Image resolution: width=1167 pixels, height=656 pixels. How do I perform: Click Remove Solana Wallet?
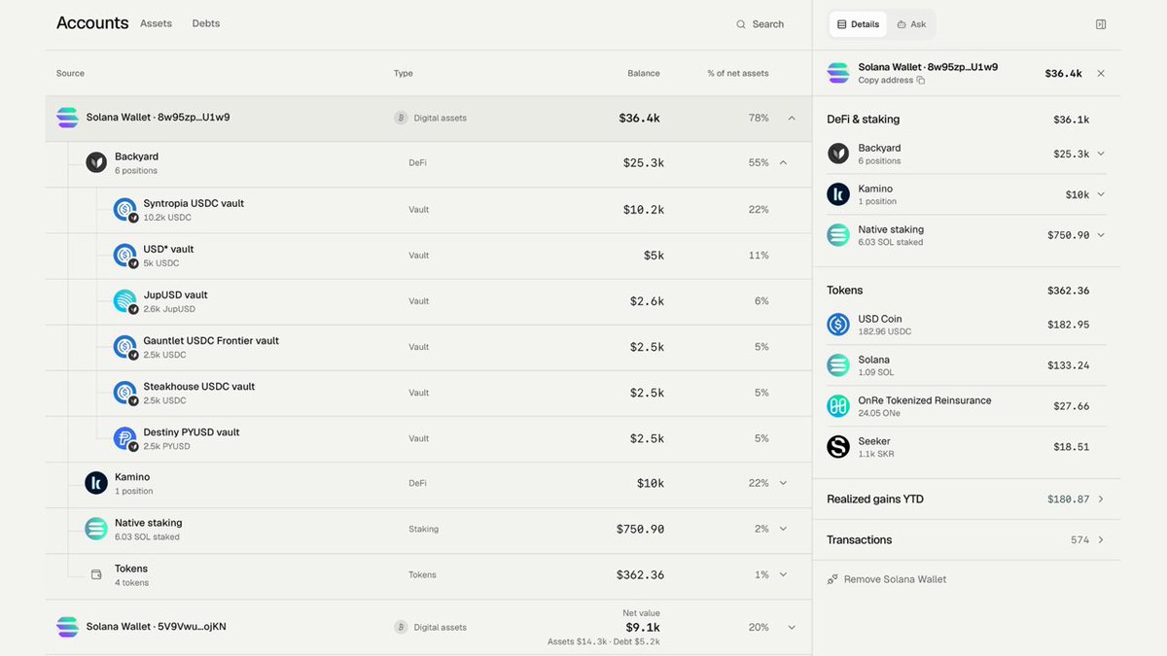pyautogui.click(x=887, y=579)
